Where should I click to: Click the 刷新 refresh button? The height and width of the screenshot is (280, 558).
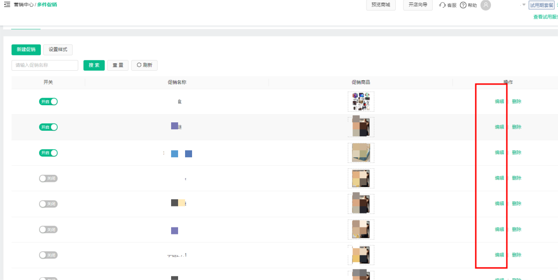click(x=144, y=65)
